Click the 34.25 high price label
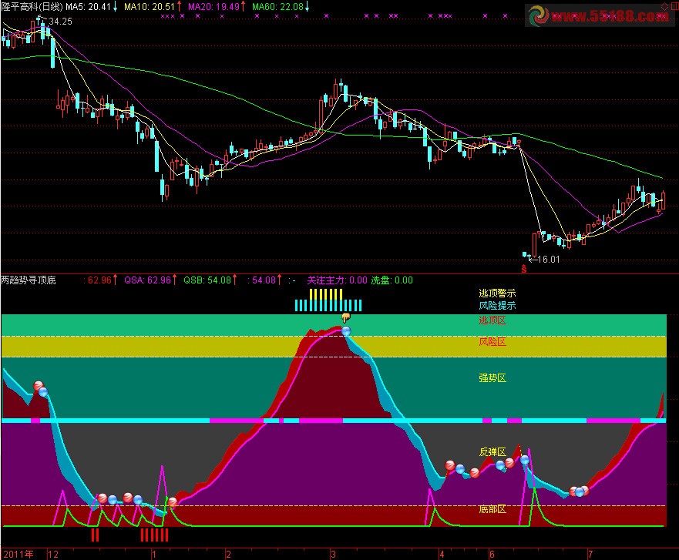679x560 pixels. pyautogui.click(x=61, y=22)
